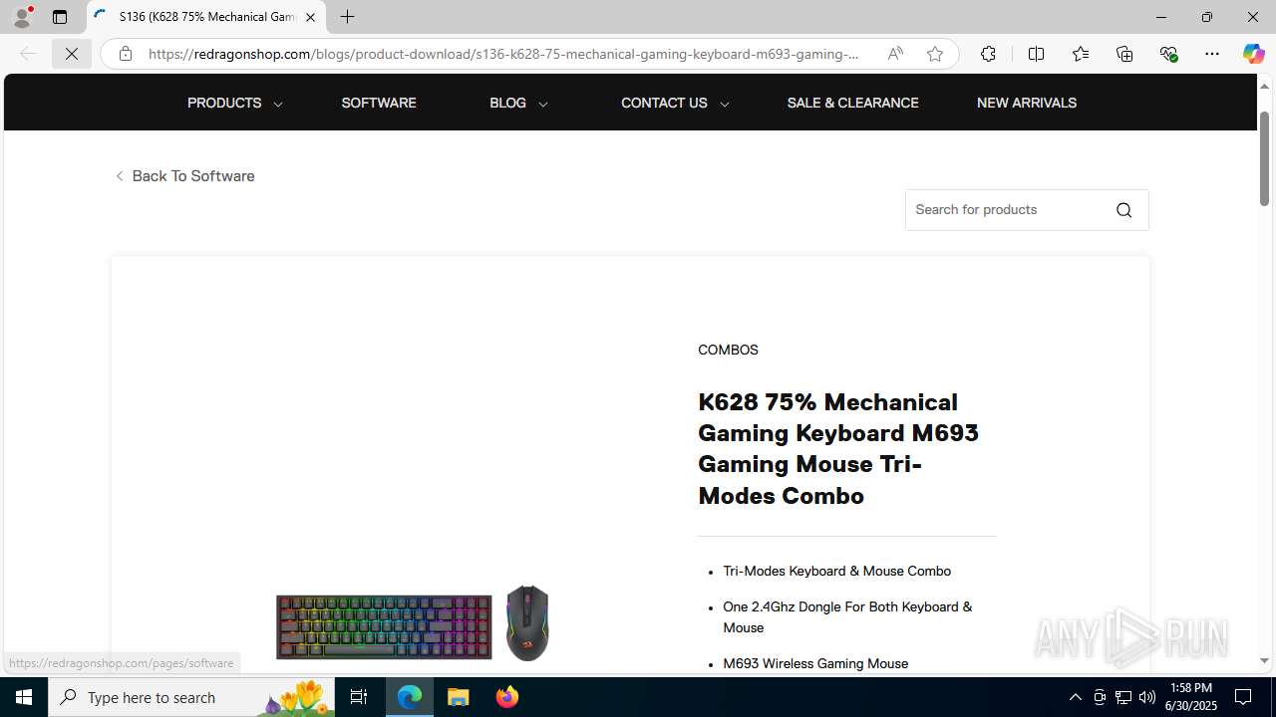Open network status tray icon

click(1123, 697)
